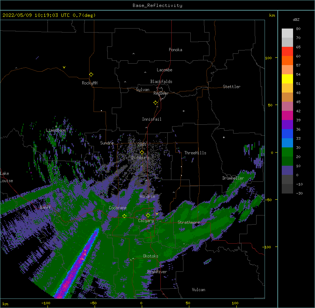315x308 pixels.
Task: Select the Lacombe city label
Action: coord(164,70)
